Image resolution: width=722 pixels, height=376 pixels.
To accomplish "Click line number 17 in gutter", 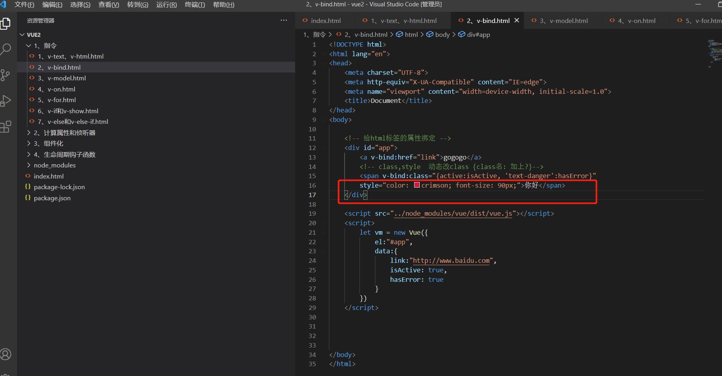I will [312, 195].
